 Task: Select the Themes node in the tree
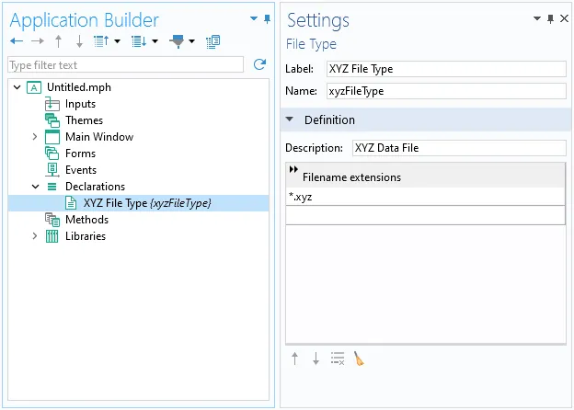pos(84,120)
